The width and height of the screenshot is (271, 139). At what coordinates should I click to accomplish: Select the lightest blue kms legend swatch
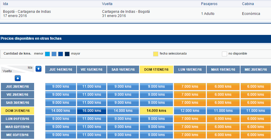[47, 54]
